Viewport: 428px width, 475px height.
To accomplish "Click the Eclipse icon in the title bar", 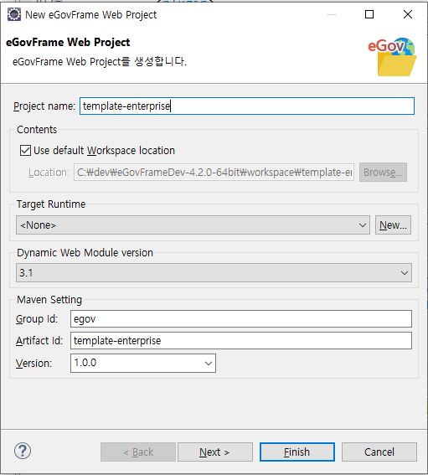I will tap(14, 14).
